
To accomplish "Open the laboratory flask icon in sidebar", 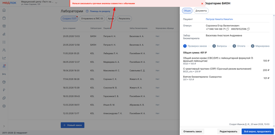I will pos(4,66).
